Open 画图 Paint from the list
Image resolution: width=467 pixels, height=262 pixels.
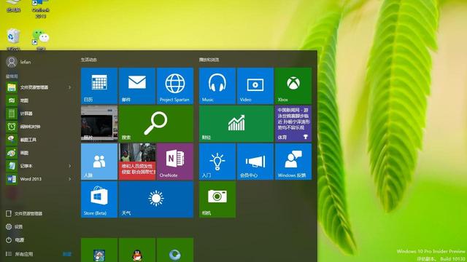pos(39,153)
